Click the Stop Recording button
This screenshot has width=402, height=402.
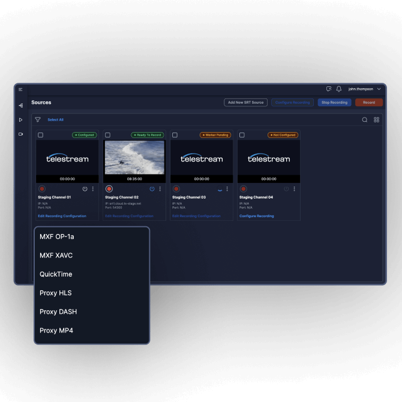coord(334,103)
